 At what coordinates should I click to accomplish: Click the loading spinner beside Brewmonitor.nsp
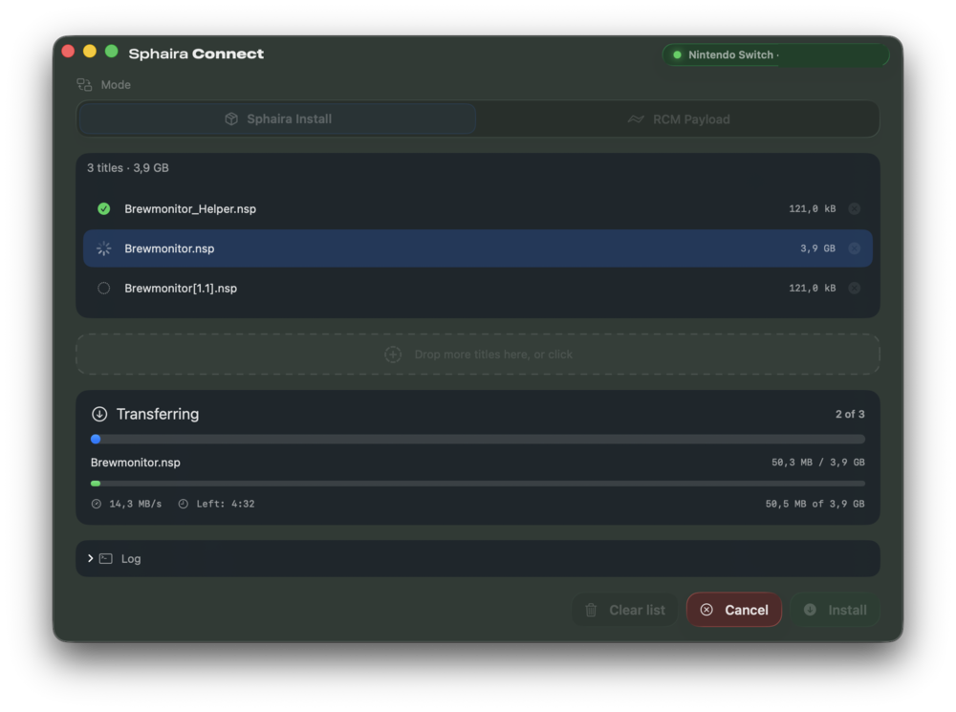pyautogui.click(x=103, y=248)
